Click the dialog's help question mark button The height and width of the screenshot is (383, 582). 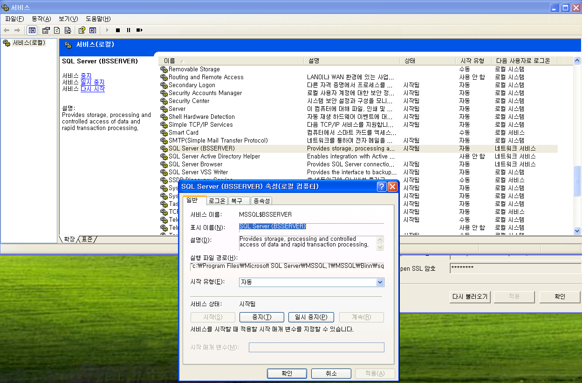(382, 187)
